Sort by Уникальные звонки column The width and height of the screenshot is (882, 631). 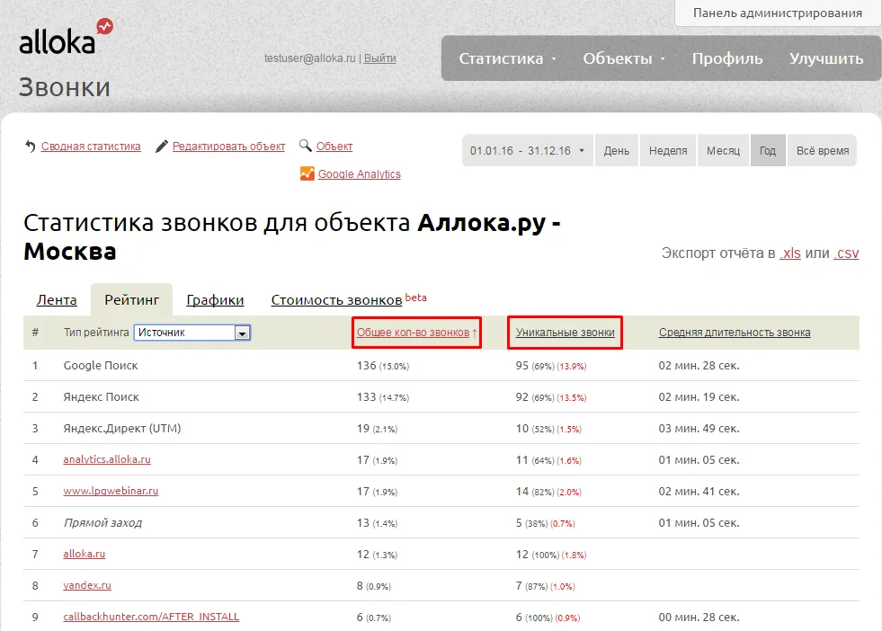pyautogui.click(x=566, y=333)
